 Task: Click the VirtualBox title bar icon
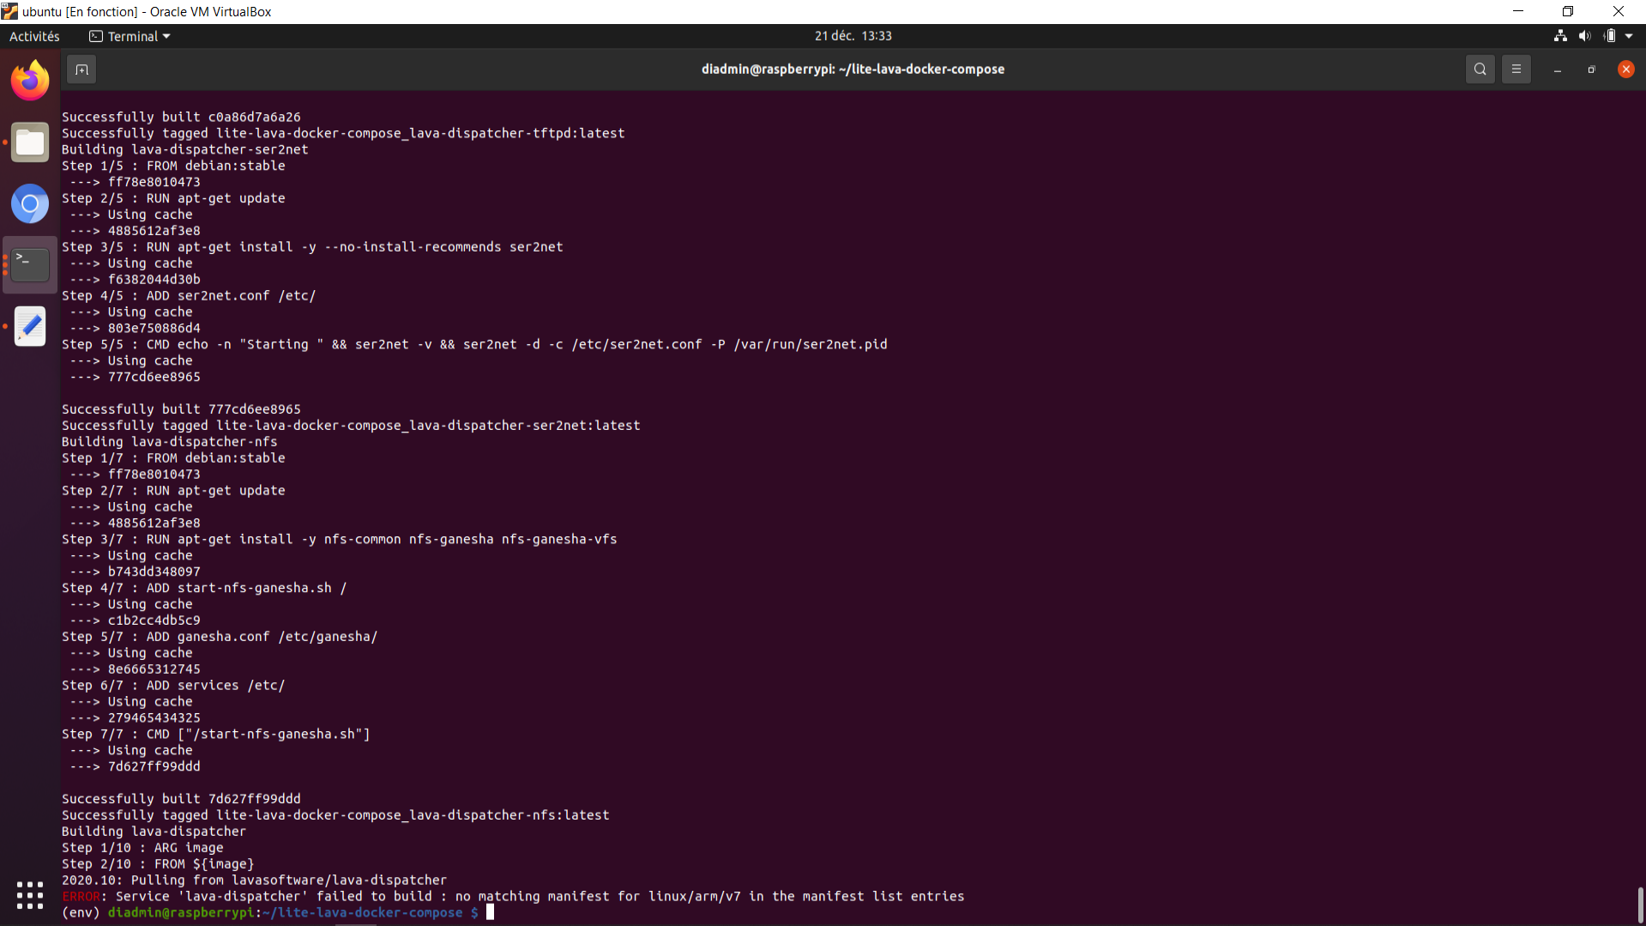coord(9,11)
